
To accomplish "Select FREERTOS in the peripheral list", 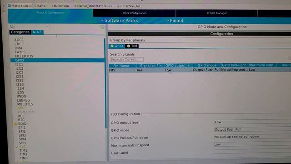I will pyautogui.click(x=24, y=56).
